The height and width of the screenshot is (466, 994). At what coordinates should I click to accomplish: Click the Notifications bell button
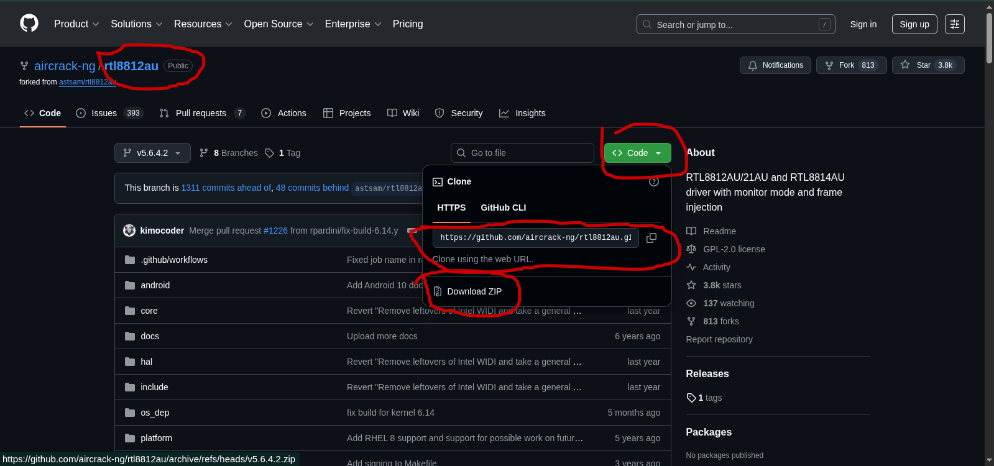pos(775,65)
